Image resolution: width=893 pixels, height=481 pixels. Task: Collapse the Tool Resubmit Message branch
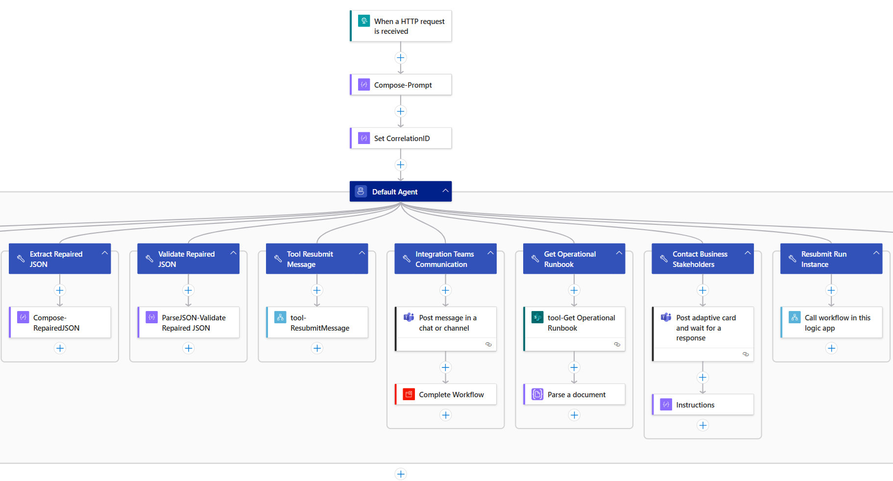coord(362,253)
